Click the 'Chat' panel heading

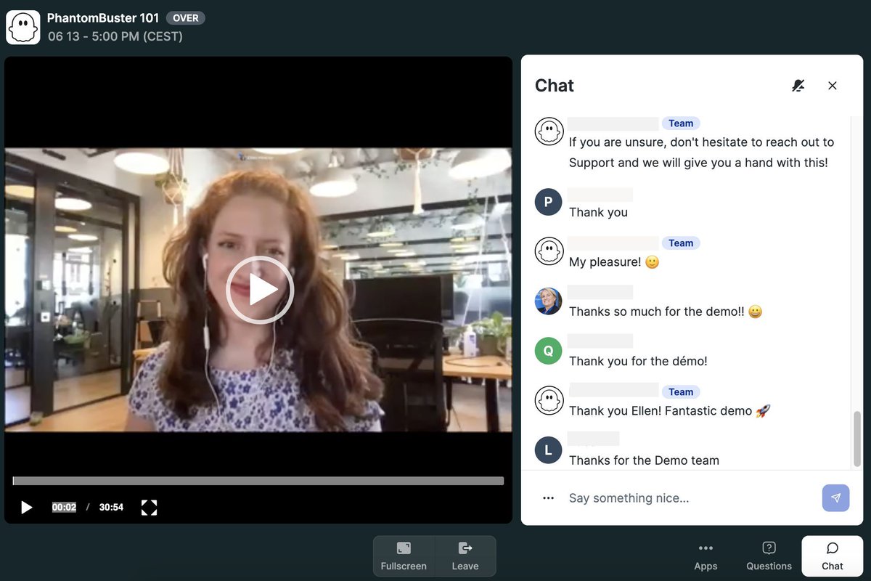[555, 86]
